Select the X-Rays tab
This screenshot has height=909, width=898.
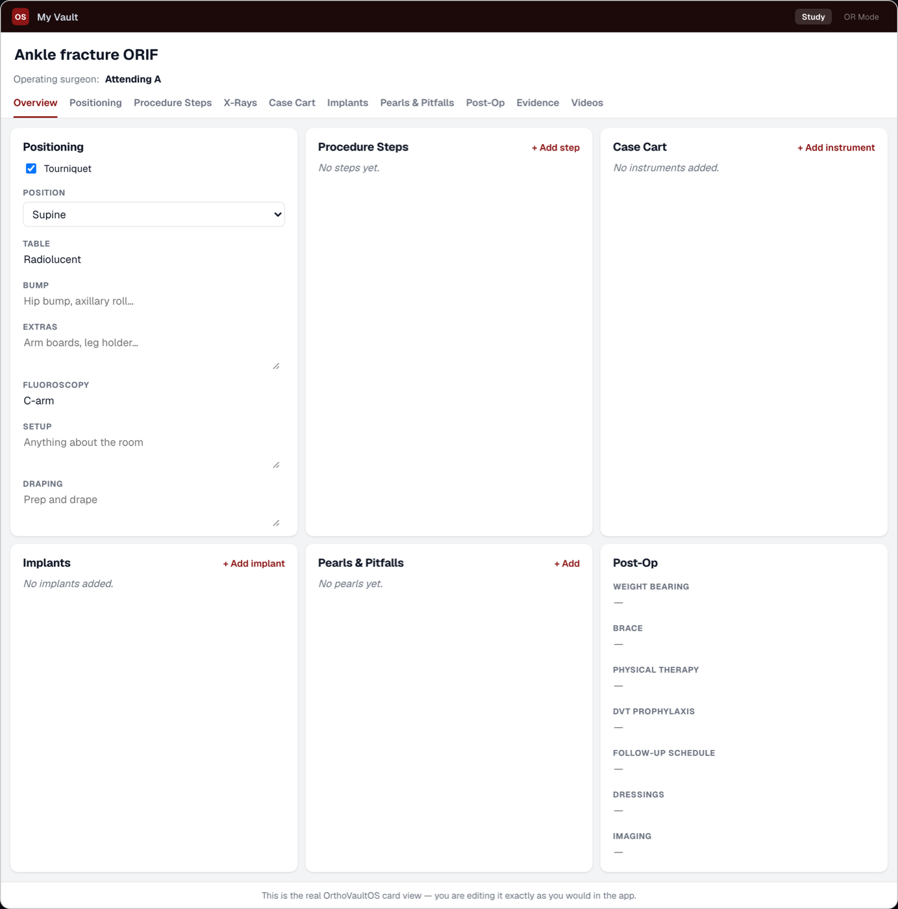[x=240, y=103]
